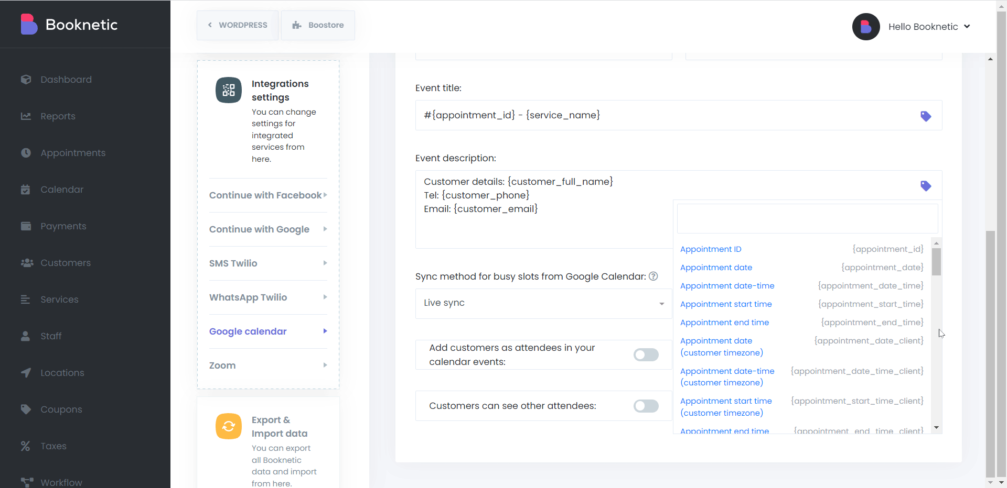Open Hello Booknetic user menu

pos(929,27)
